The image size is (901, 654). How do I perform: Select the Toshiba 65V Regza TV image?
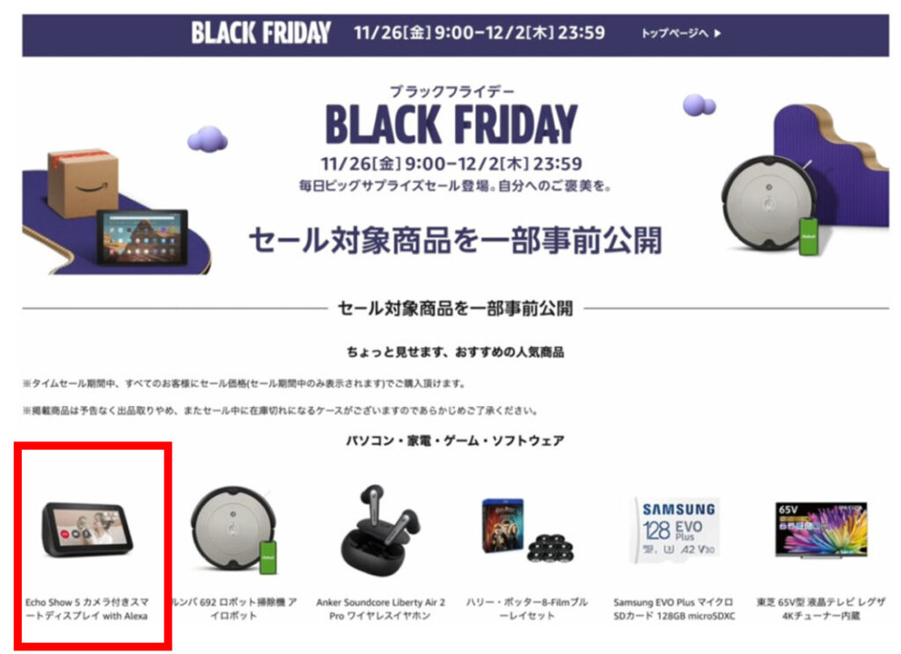(821, 529)
